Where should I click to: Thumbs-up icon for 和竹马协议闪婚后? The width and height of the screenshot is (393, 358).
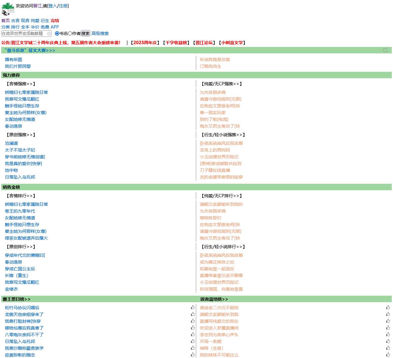193,307
